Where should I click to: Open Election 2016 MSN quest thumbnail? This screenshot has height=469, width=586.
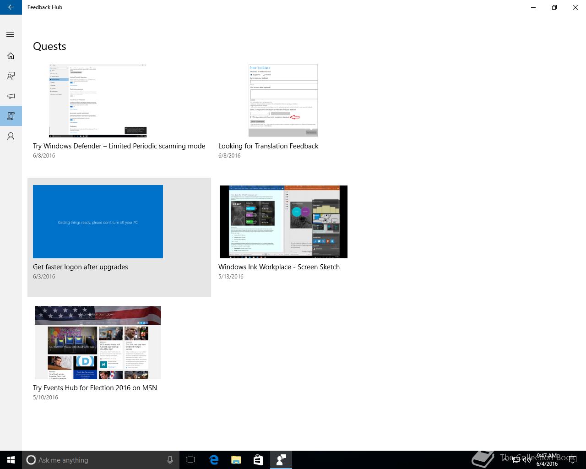coord(98,343)
